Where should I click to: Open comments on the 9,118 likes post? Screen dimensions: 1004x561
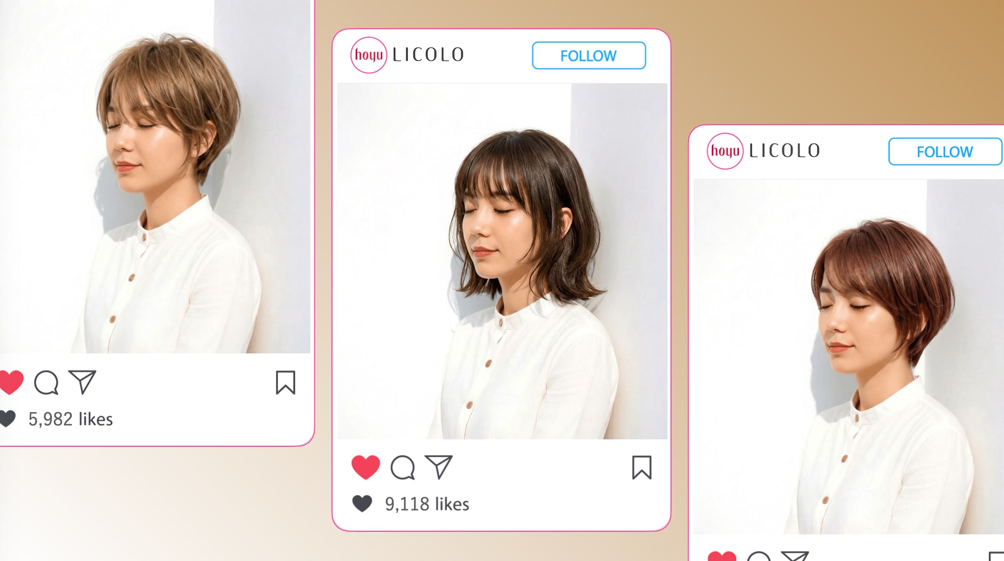[403, 467]
